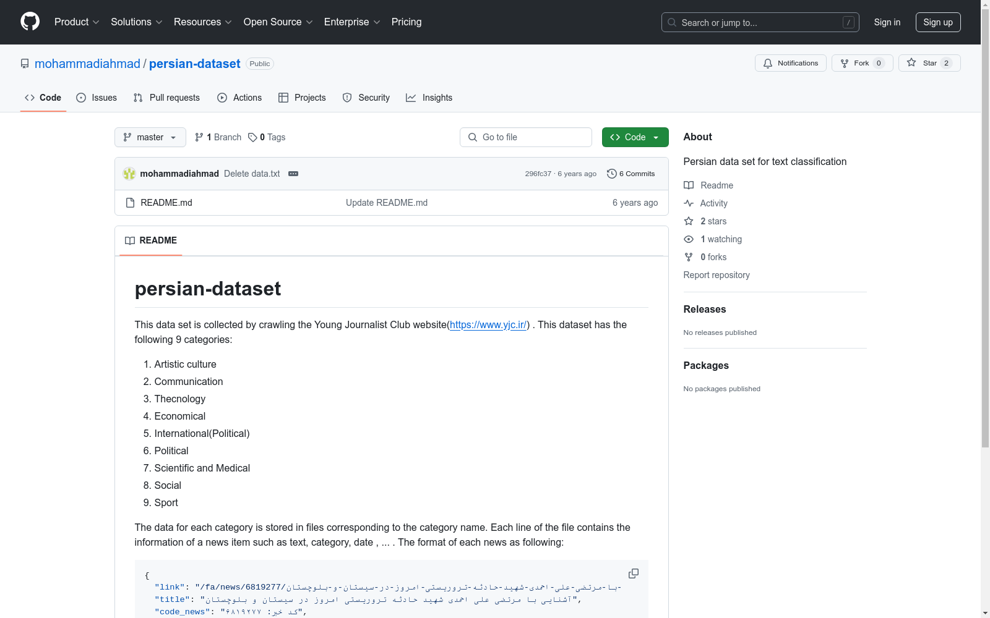This screenshot has height=618, width=990.
Task: View the 1 Branch link
Action: [x=218, y=137]
